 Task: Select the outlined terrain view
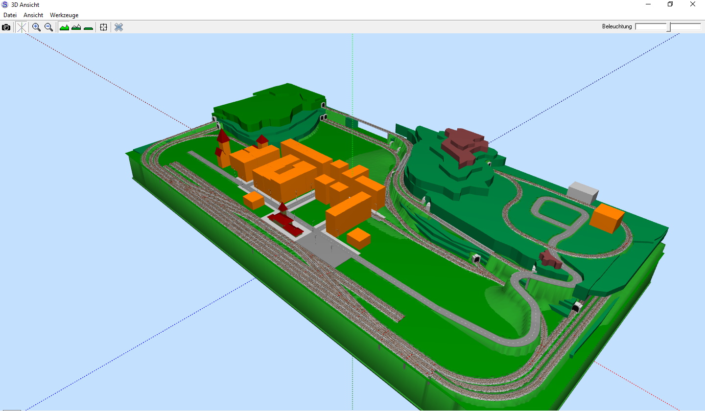[x=76, y=27]
